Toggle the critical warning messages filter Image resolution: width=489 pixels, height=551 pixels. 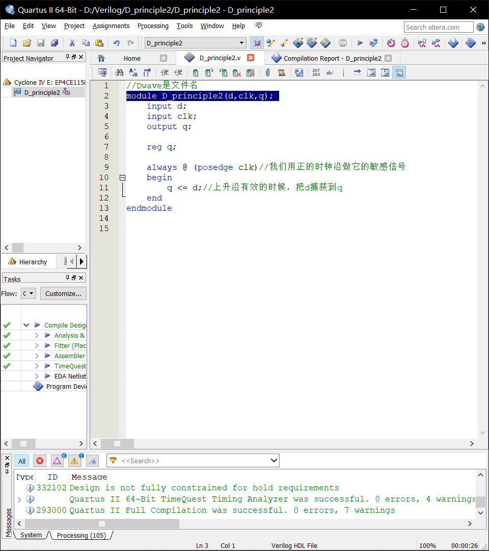[57, 461]
